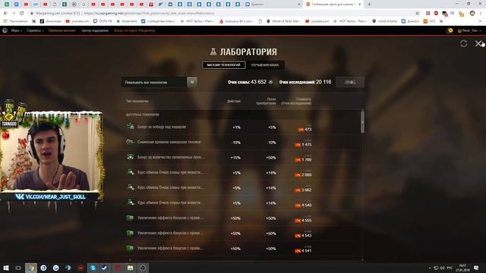
Task: Click the Task View icon in the taskbar
Action: [18, 268]
